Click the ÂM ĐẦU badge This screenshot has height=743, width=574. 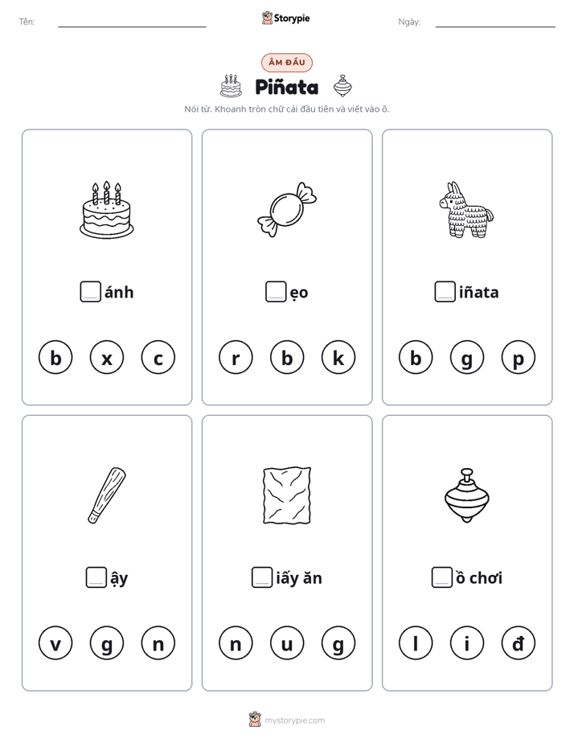[287, 63]
